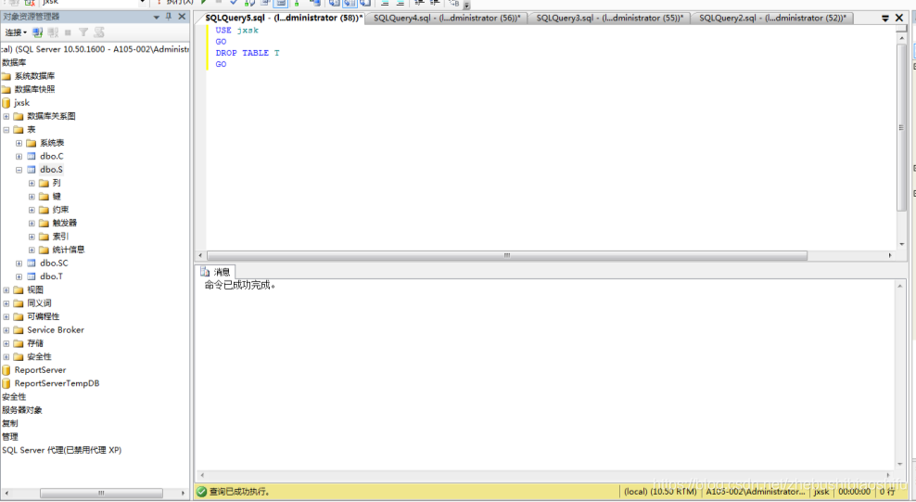Select the 可编程性 folder
916x502 pixels.
coord(44,316)
